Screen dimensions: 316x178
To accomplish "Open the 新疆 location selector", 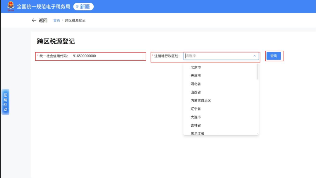I will pyautogui.click(x=83, y=7).
